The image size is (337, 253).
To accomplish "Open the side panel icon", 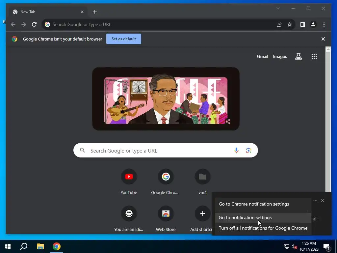I will pyautogui.click(x=303, y=24).
